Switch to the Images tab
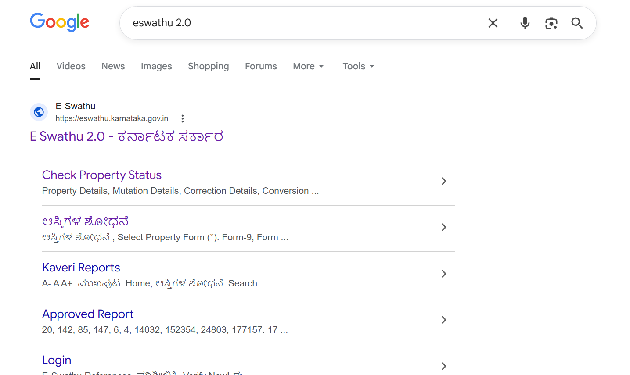This screenshot has width=630, height=375. point(156,66)
